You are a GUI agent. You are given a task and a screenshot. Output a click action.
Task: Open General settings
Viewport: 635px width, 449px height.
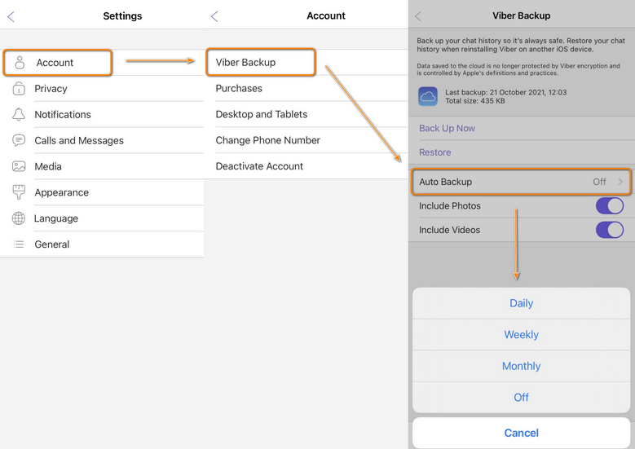(x=102, y=244)
